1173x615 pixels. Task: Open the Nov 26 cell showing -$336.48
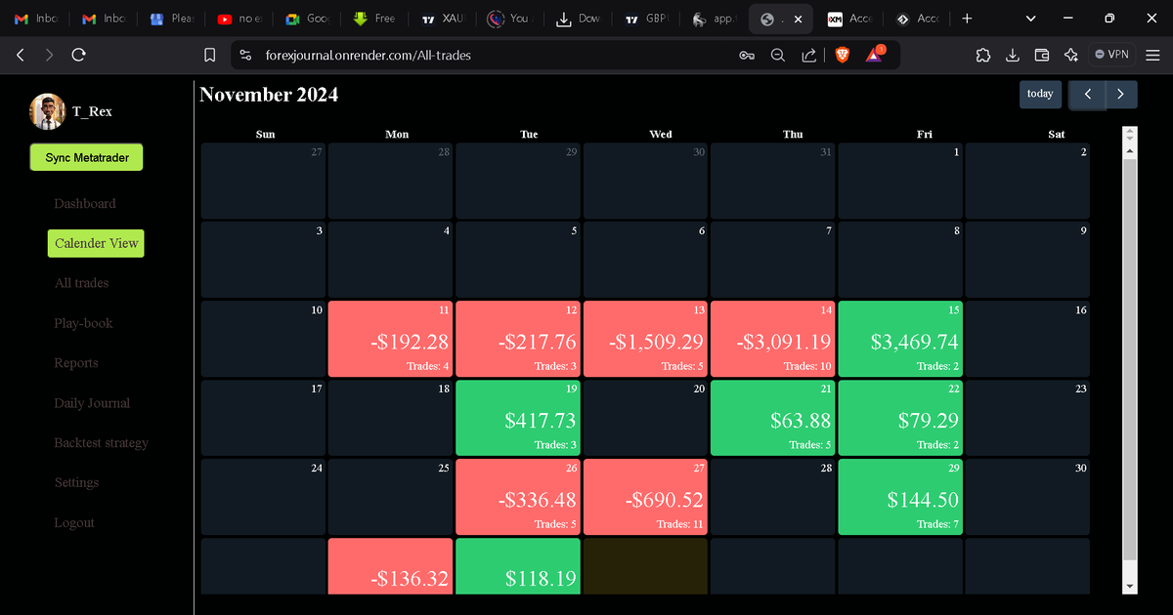518,497
